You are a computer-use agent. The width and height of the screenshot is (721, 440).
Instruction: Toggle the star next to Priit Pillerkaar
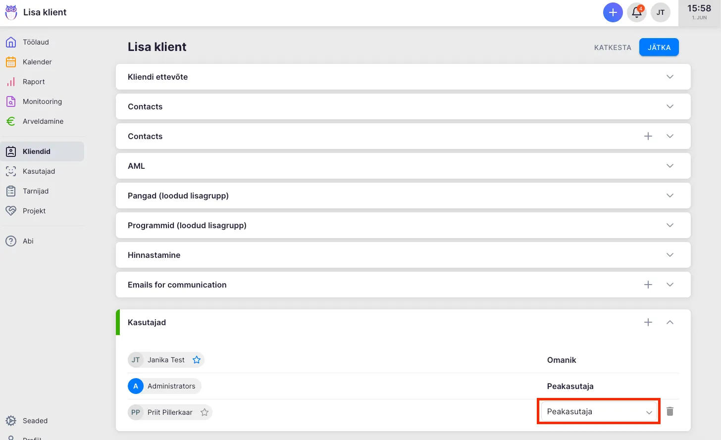coord(205,412)
